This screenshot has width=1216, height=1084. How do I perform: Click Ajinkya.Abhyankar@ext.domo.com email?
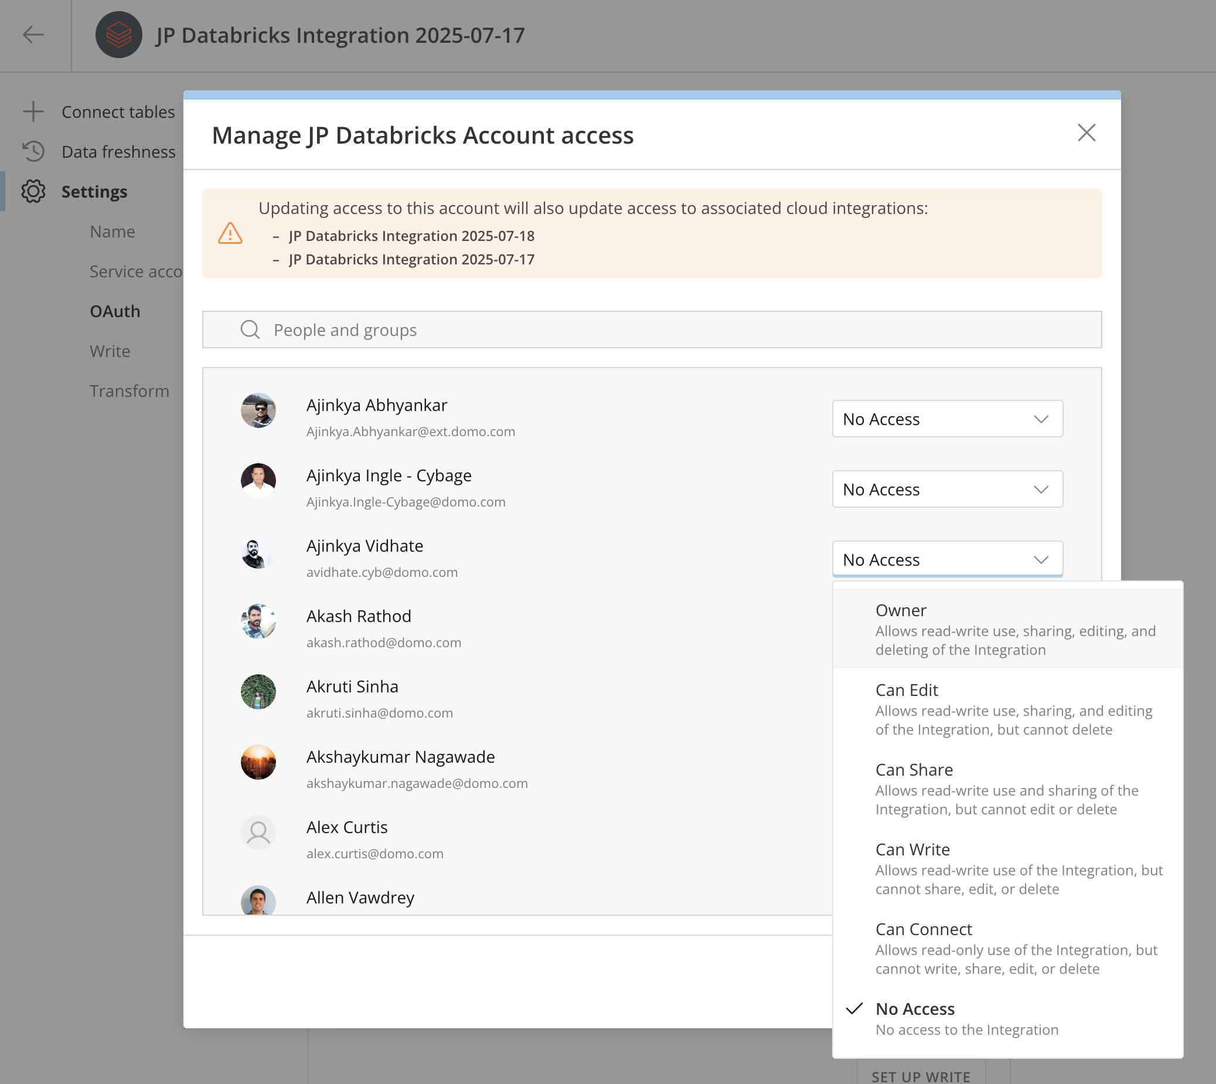[x=411, y=431]
